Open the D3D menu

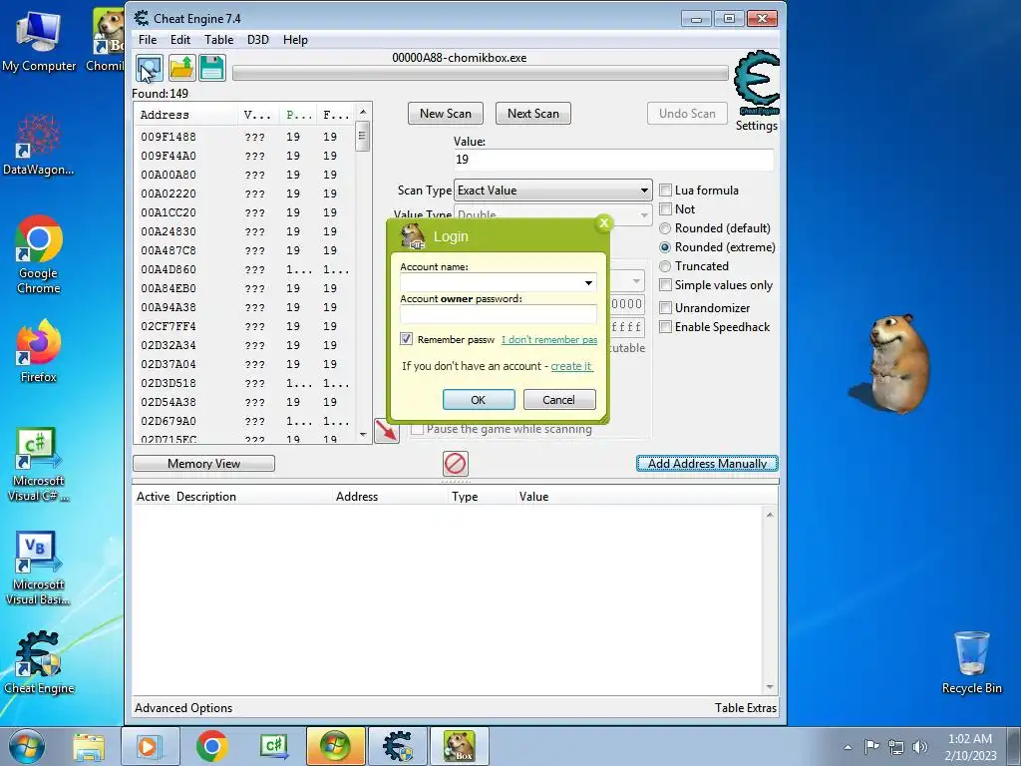click(258, 40)
